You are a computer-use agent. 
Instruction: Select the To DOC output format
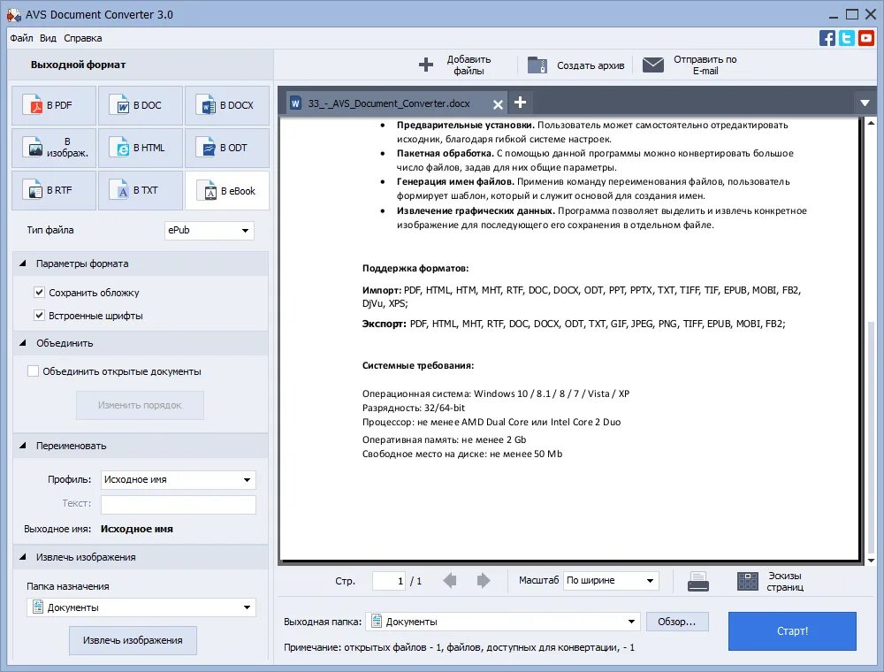(141, 105)
